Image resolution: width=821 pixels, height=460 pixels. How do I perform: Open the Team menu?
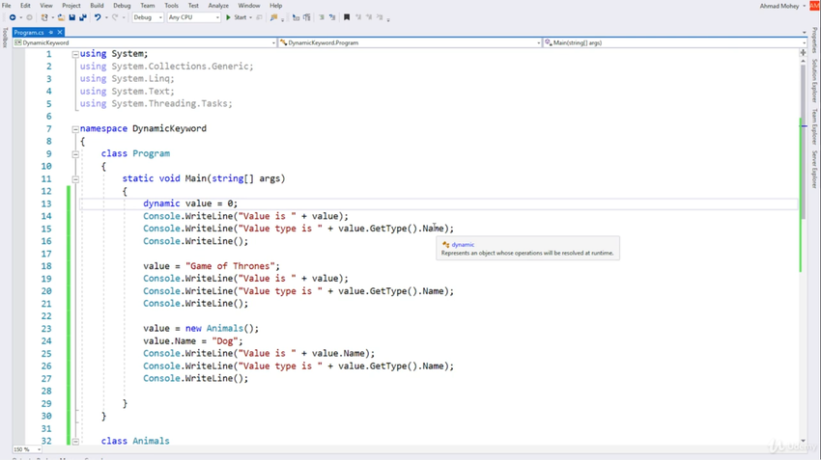[147, 5]
